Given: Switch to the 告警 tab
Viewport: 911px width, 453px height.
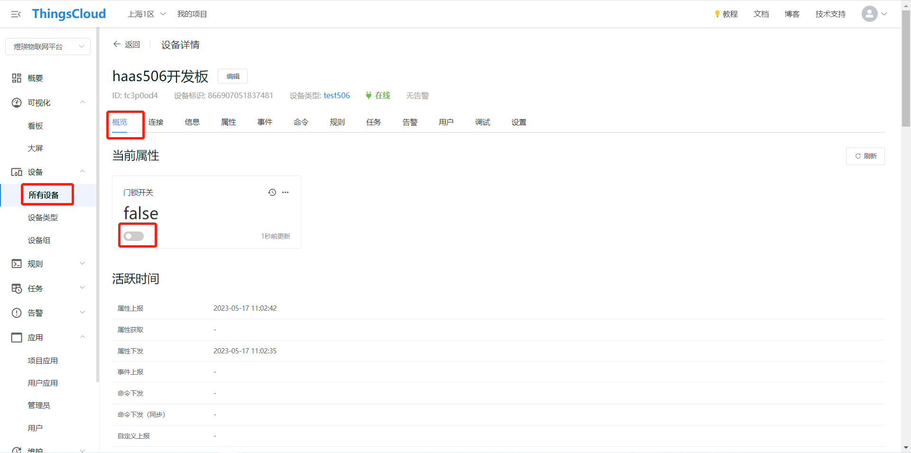Looking at the screenshot, I should [x=410, y=122].
